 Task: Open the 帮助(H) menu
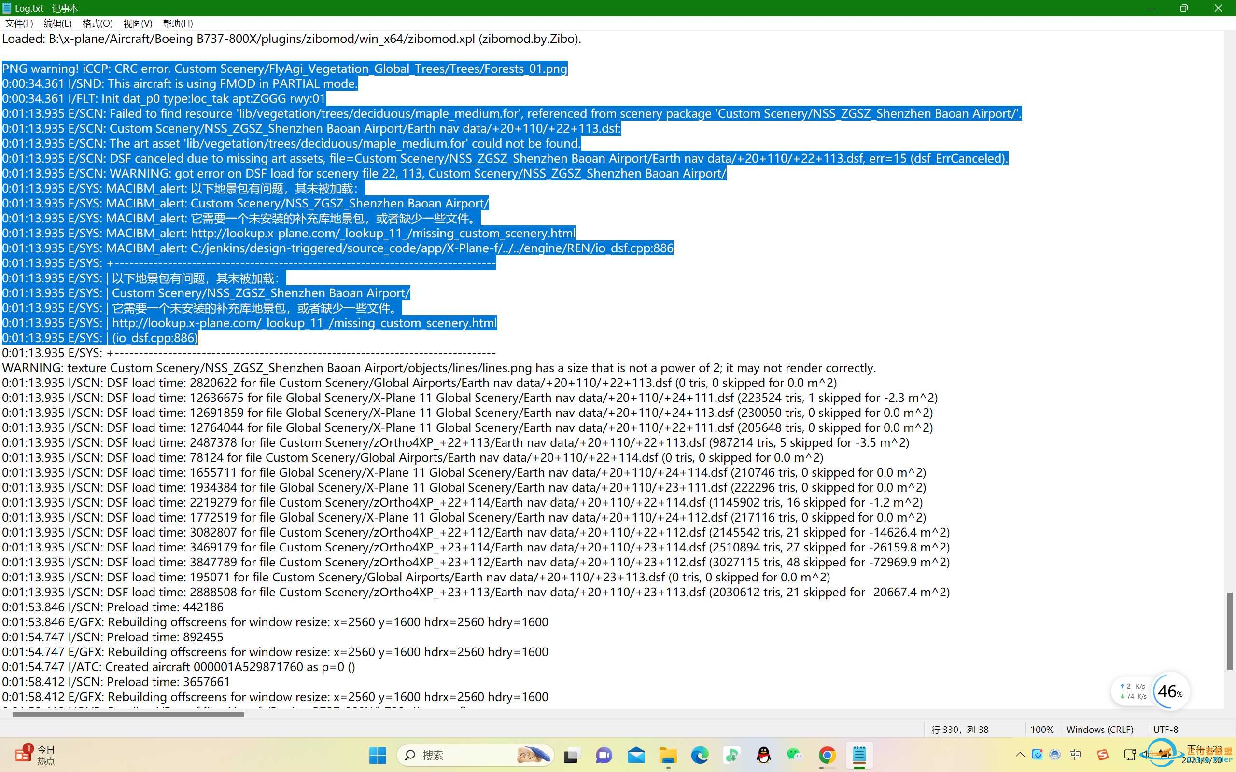click(178, 24)
